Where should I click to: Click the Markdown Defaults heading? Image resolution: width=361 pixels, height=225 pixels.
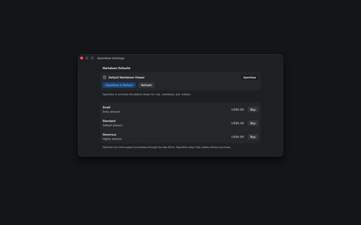(116, 68)
